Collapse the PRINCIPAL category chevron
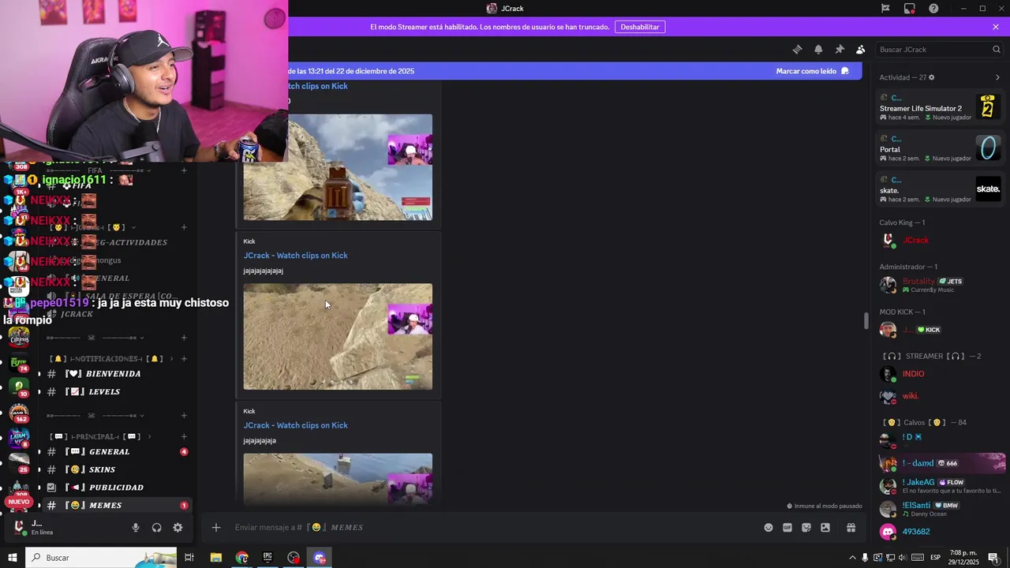This screenshot has height=568, width=1010. (149, 436)
